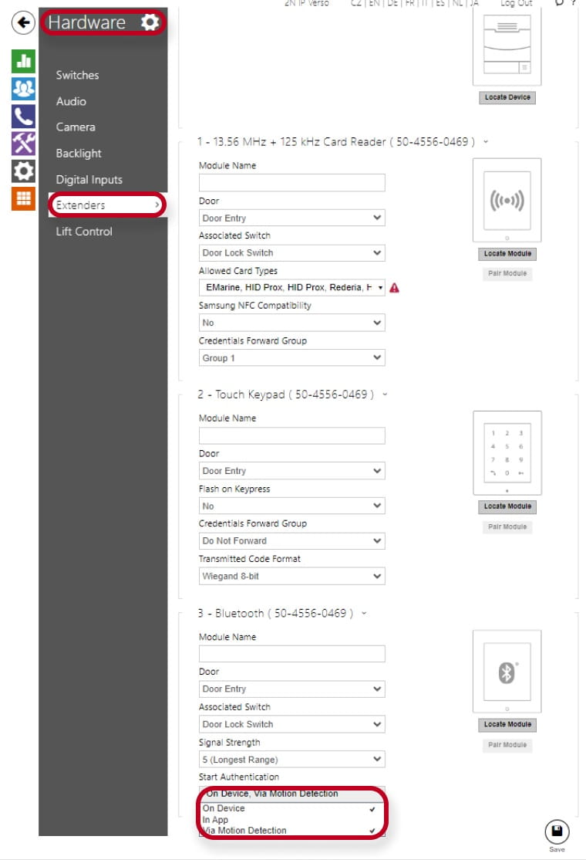This screenshot has width=586, height=860.
Task: Collapse the Touch Keypad section chevron
Action: (385, 394)
